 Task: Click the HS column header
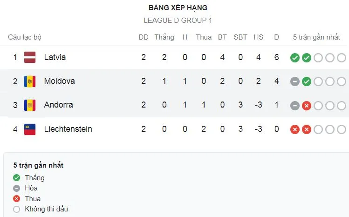258,37
